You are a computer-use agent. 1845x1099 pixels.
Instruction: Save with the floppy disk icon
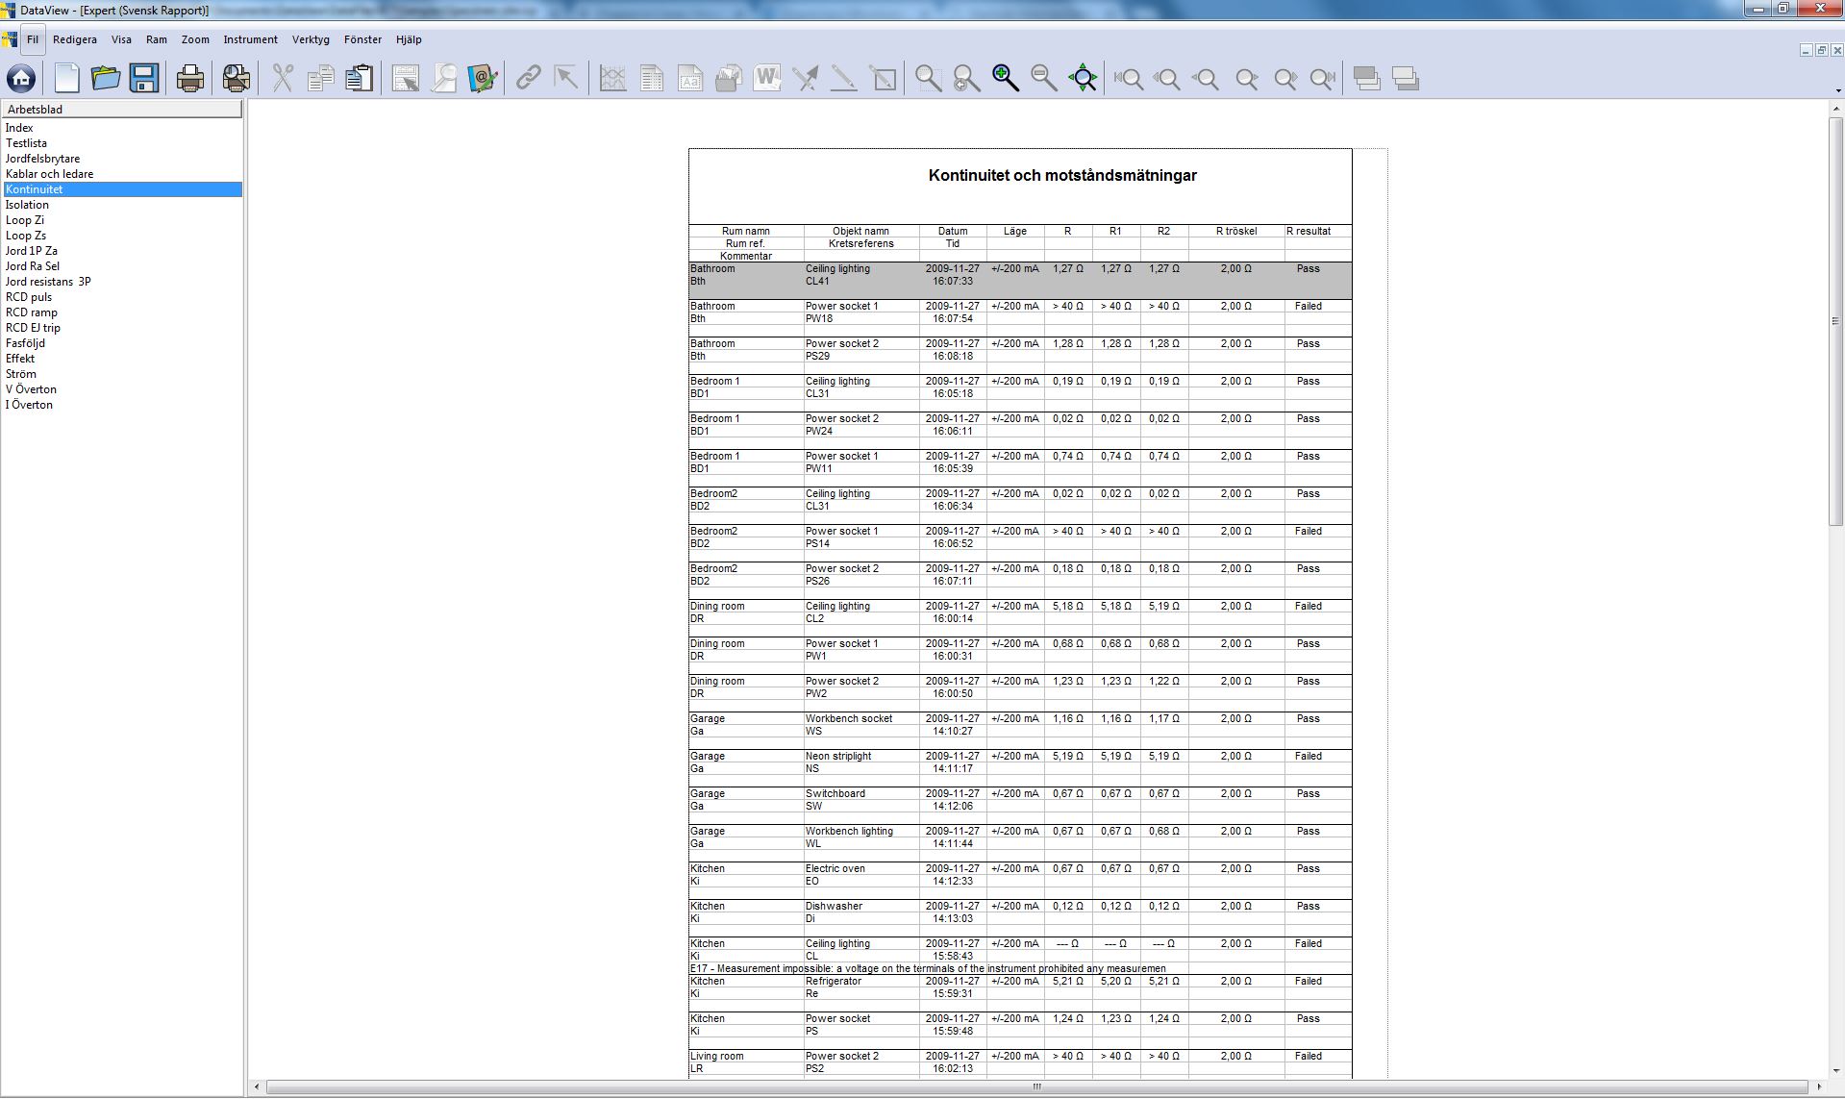(x=144, y=79)
